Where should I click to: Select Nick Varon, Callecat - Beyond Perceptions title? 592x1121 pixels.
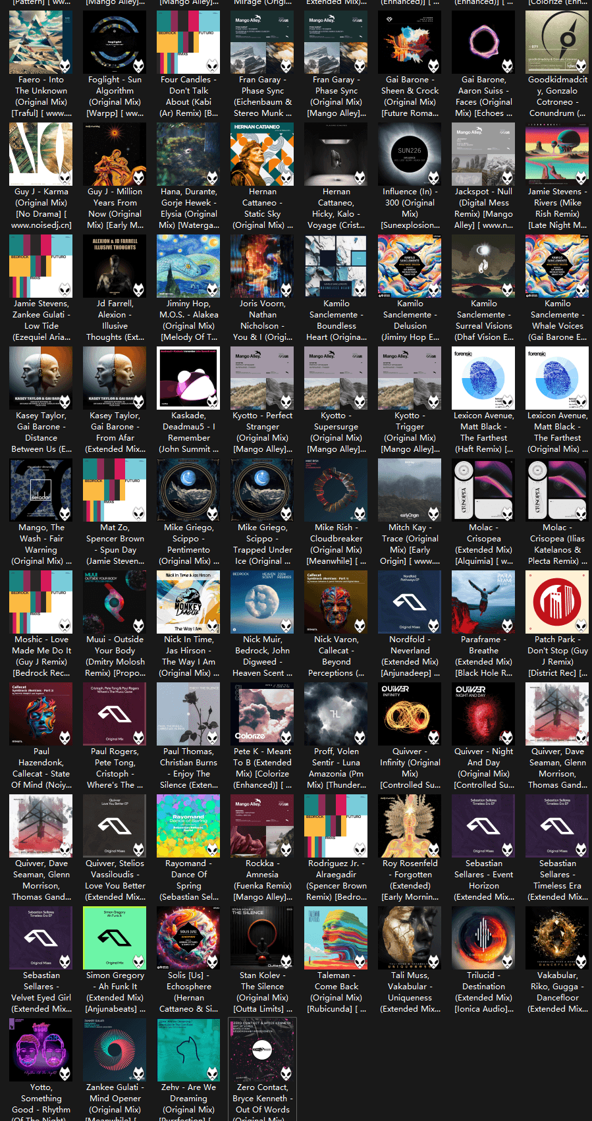coord(336,656)
